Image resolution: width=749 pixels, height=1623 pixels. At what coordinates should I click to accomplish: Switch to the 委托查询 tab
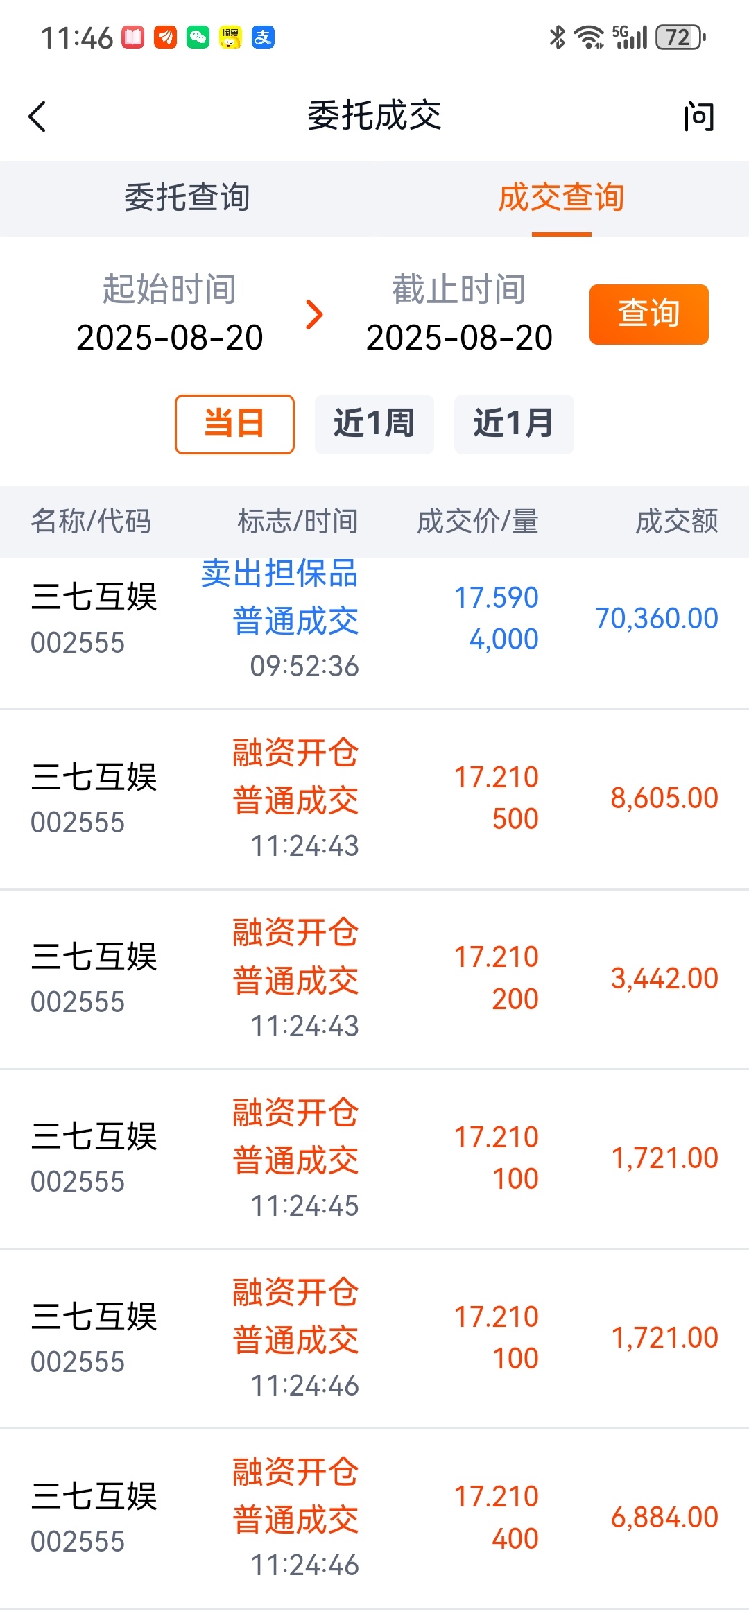tap(187, 198)
